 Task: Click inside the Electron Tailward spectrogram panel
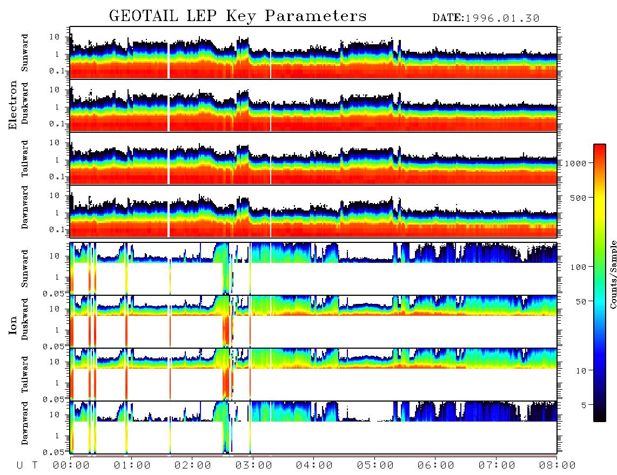313,159
